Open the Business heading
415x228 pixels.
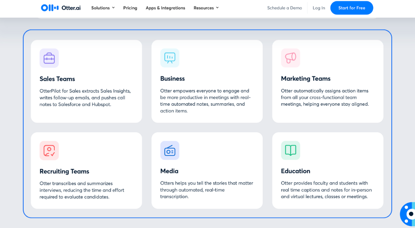[173, 79]
